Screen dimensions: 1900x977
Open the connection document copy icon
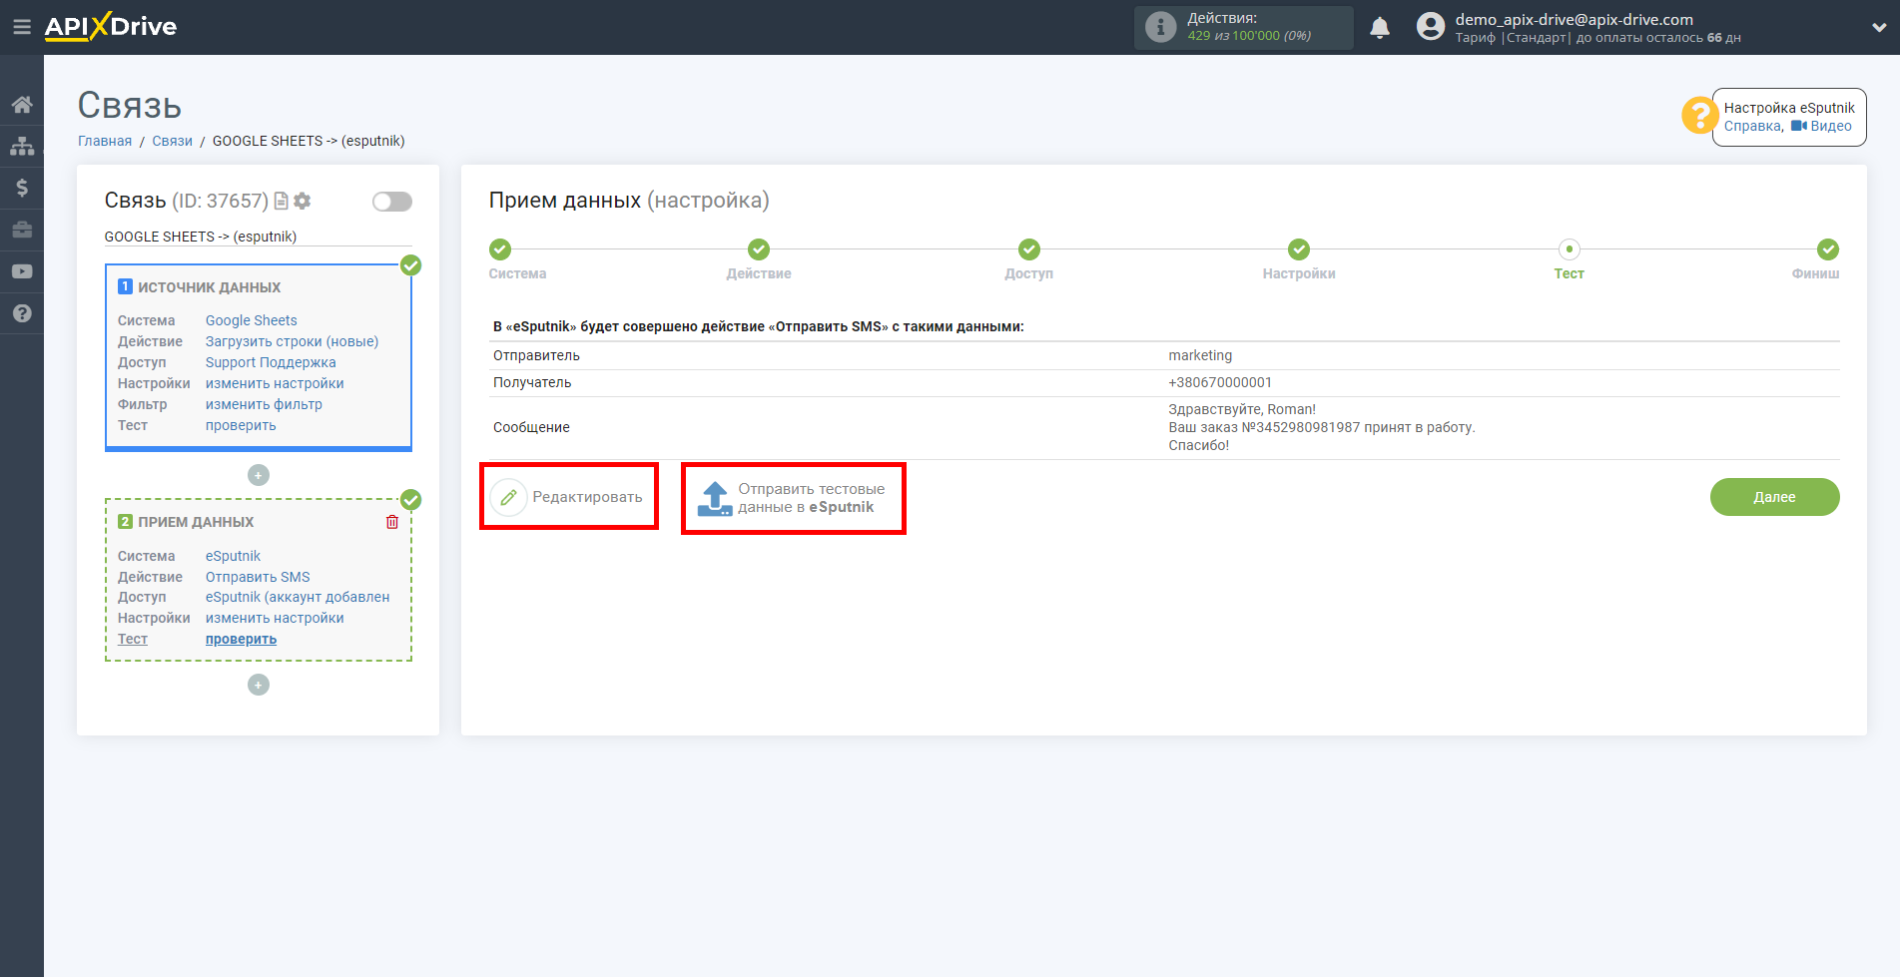282,201
